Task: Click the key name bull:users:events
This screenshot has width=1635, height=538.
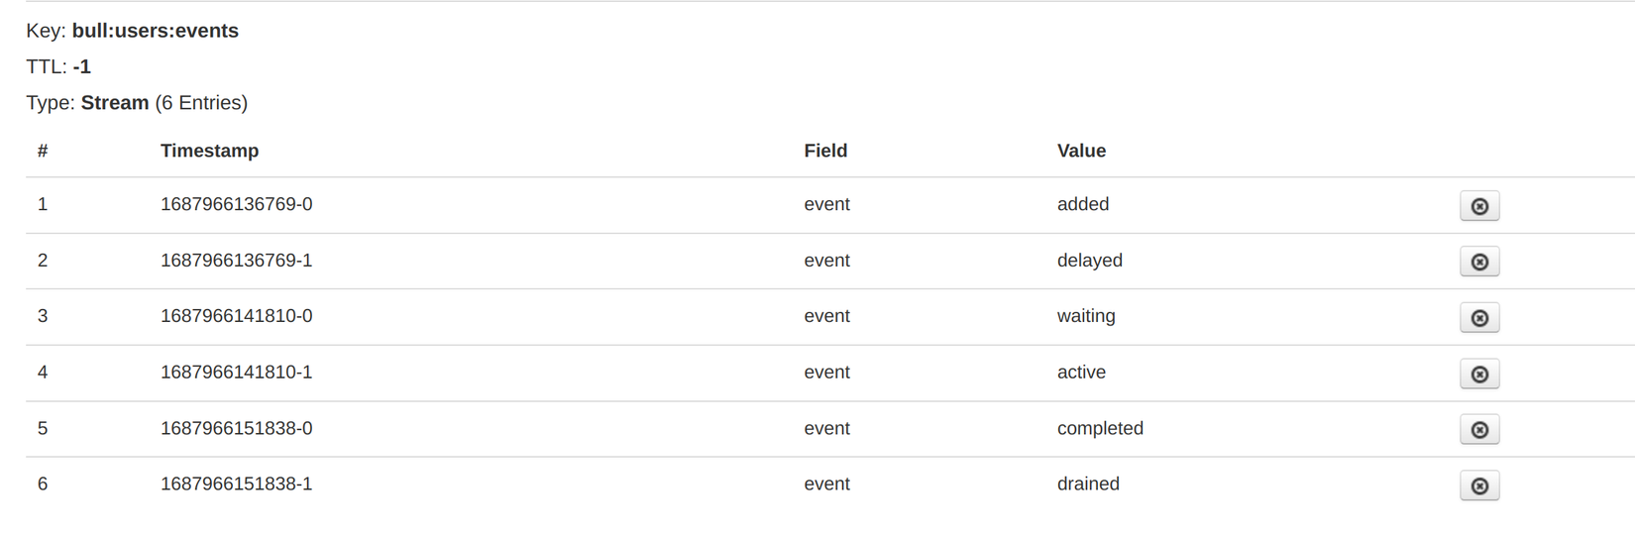Action: click(155, 31)
